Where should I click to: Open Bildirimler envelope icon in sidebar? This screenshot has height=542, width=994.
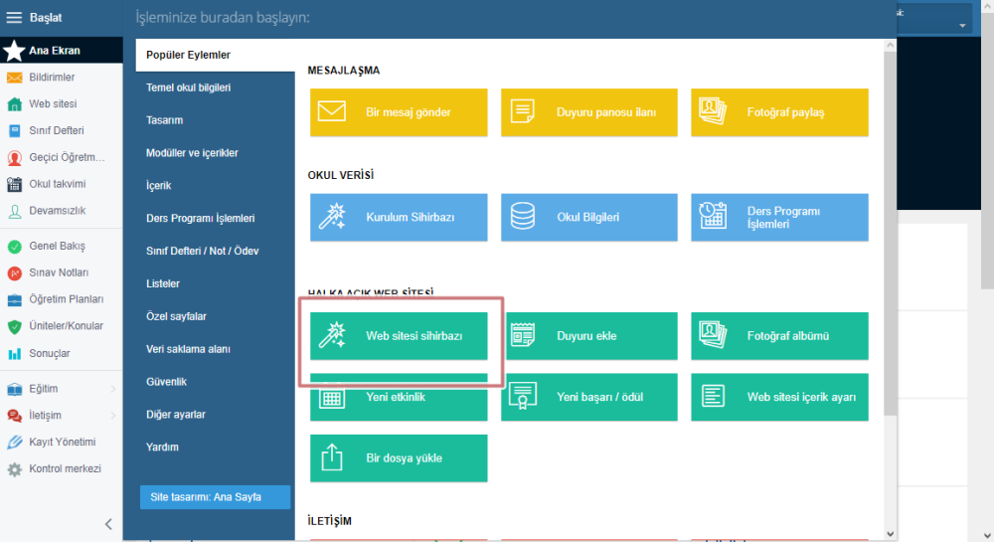pyautogui.click(x=14, y=78)
